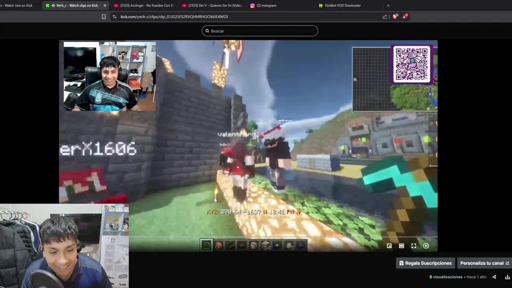The image size is (512, 288).
Task: Open Personaliza tu canal link
Action: [x=484, y=263]
